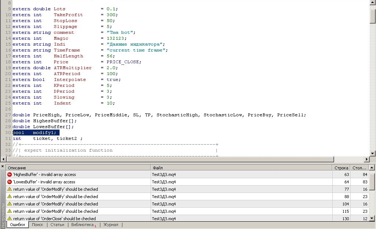Click warning icon on line 104 OrderModify row
Image resolution: width=376 pixels, height=229 pixels.
tap(10, 204)
